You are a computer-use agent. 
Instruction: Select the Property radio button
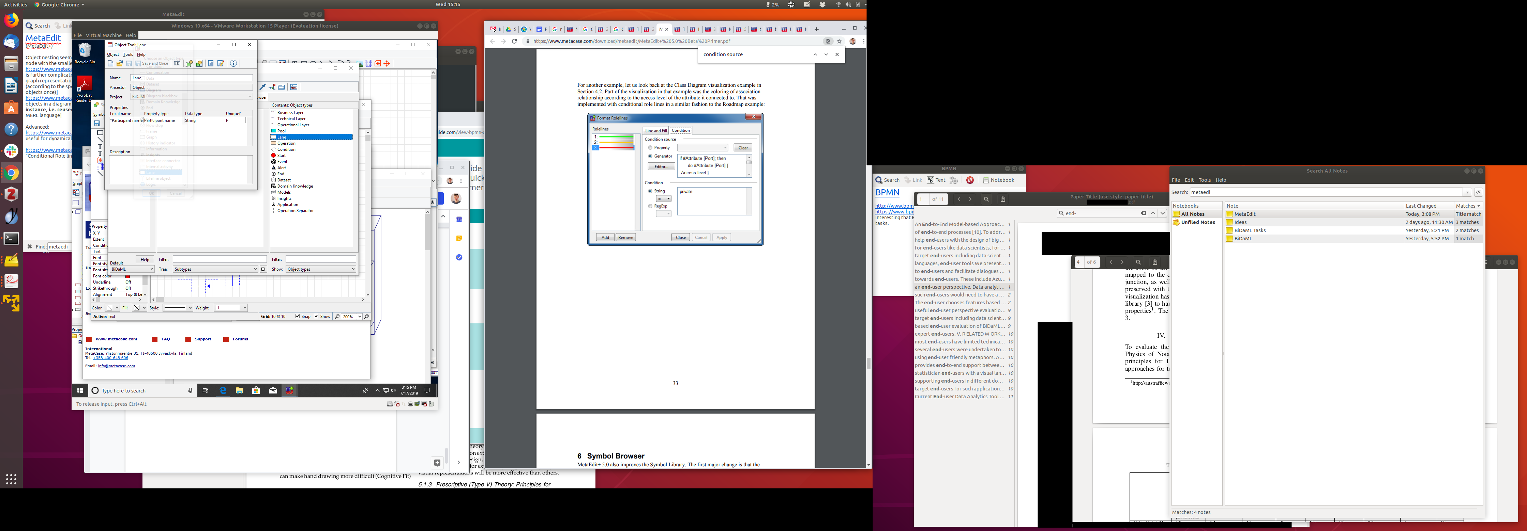point(650,147)
